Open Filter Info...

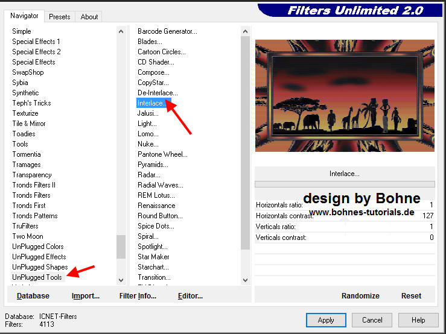138,296
